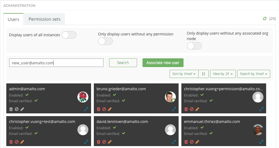Viewport: 279px width, 148px height.
Task: Switch to the Permission sets tab
Action: [44, 19]
